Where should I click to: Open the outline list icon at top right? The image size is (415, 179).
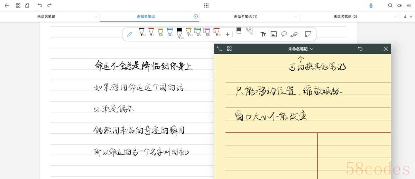click(x=409, y=6)
